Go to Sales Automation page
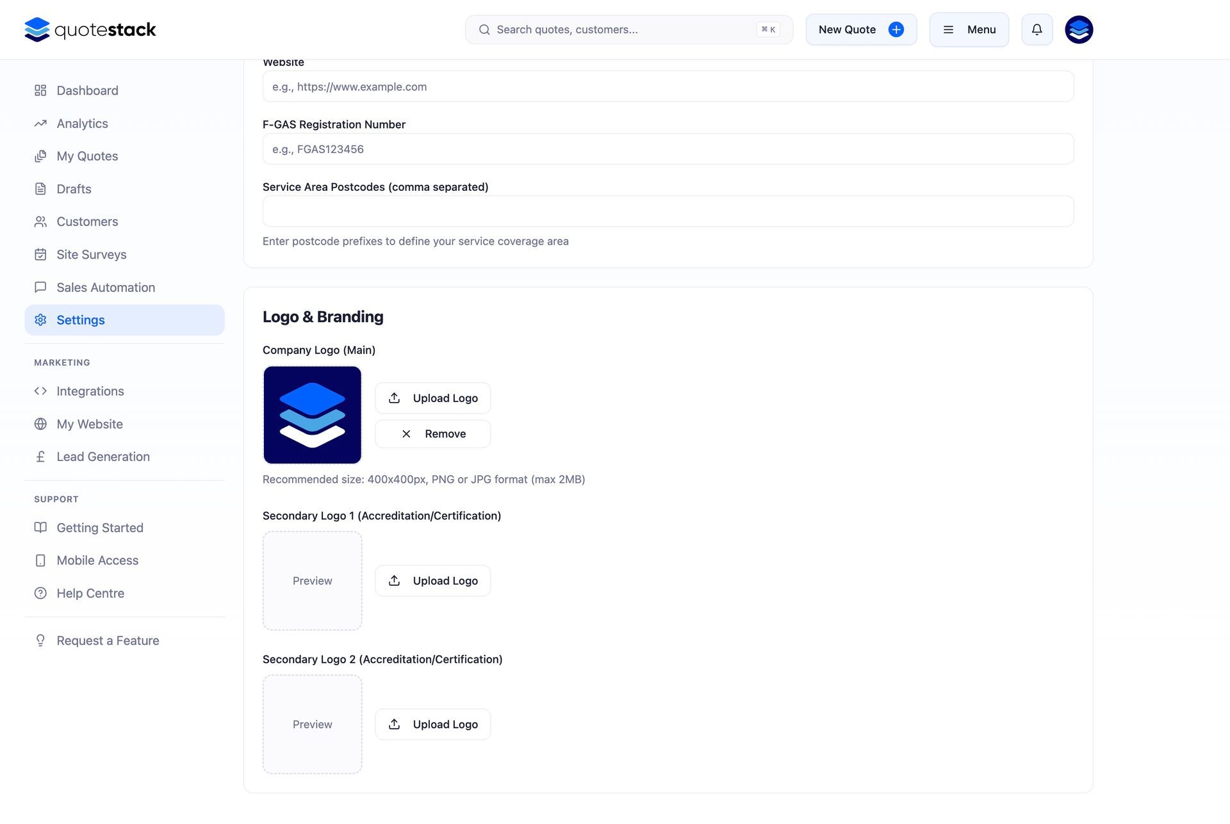This screenshot has height=824, width=1230. (x=106, y=287)
